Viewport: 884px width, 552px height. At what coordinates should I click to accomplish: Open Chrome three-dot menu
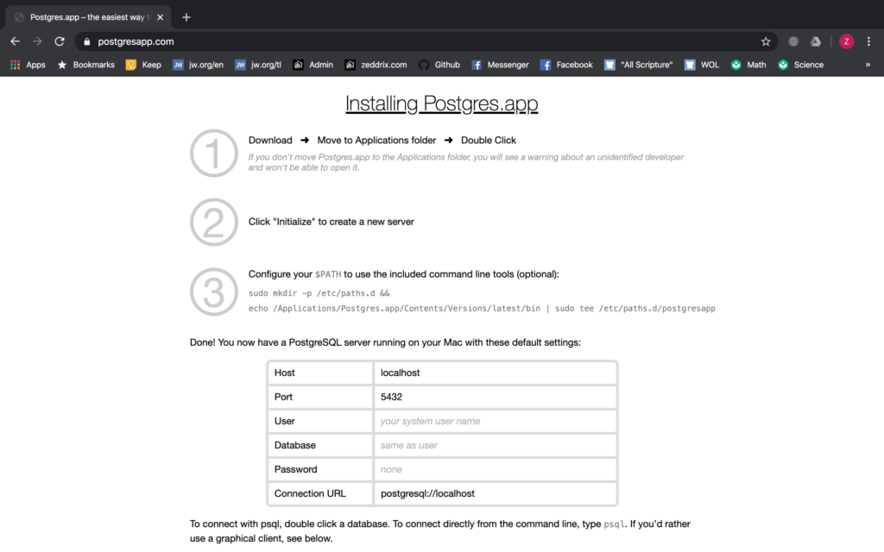click(x=868, y=41)
